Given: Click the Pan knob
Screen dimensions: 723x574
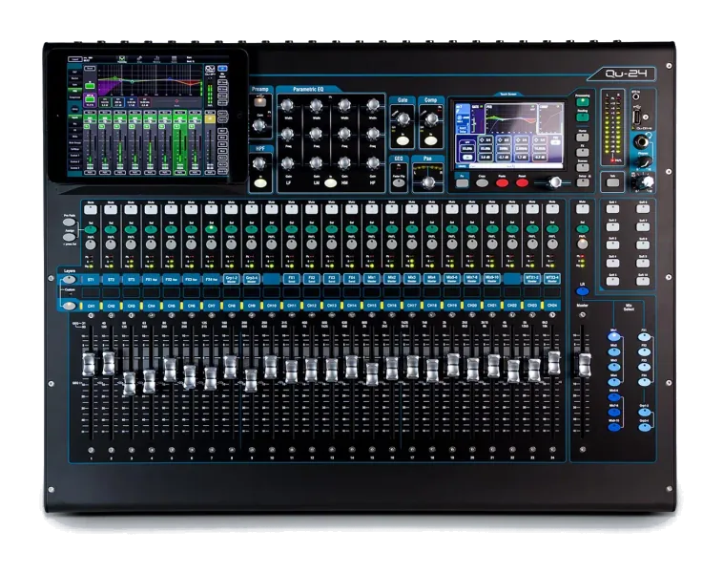Looking at the screenshot, I should 428,182.
